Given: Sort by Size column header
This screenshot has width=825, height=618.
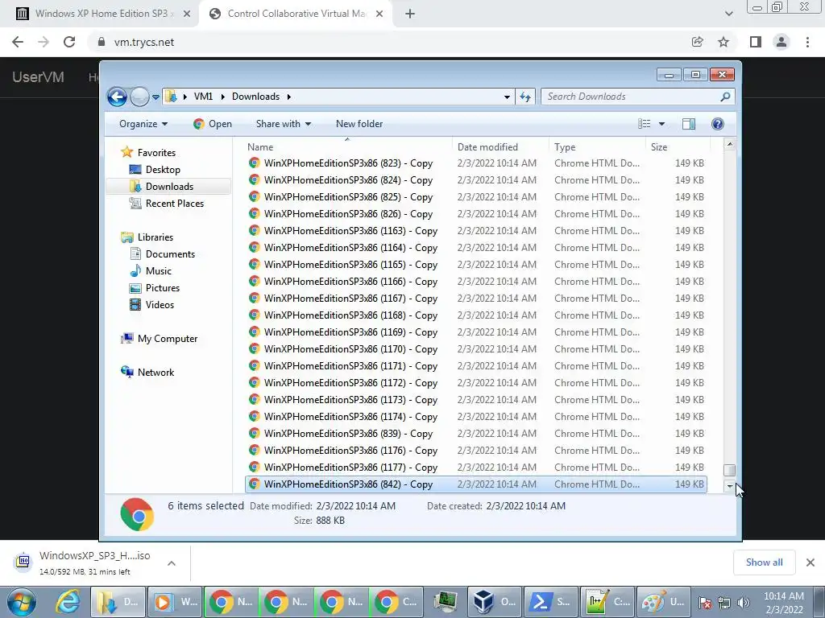Looking at the screenshot, I should (678, 147).
